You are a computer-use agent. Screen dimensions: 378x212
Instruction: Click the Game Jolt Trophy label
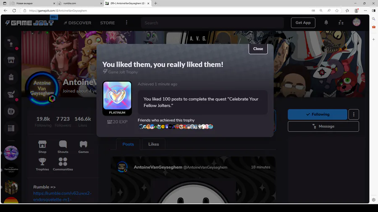point(120,72)
